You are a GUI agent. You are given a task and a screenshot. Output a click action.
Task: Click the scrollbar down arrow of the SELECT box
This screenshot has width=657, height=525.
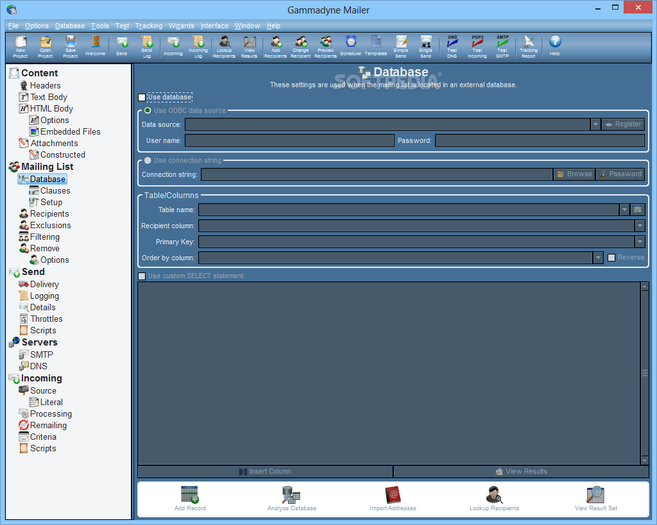click(x=644, y=460)
